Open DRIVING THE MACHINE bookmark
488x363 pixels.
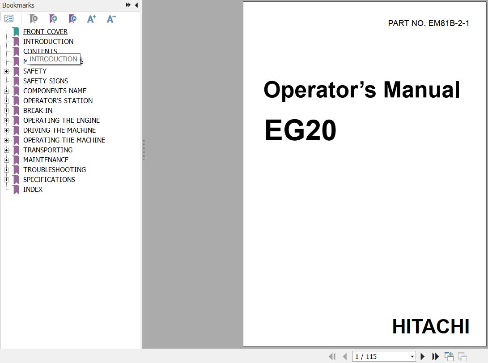click(59, 130)
